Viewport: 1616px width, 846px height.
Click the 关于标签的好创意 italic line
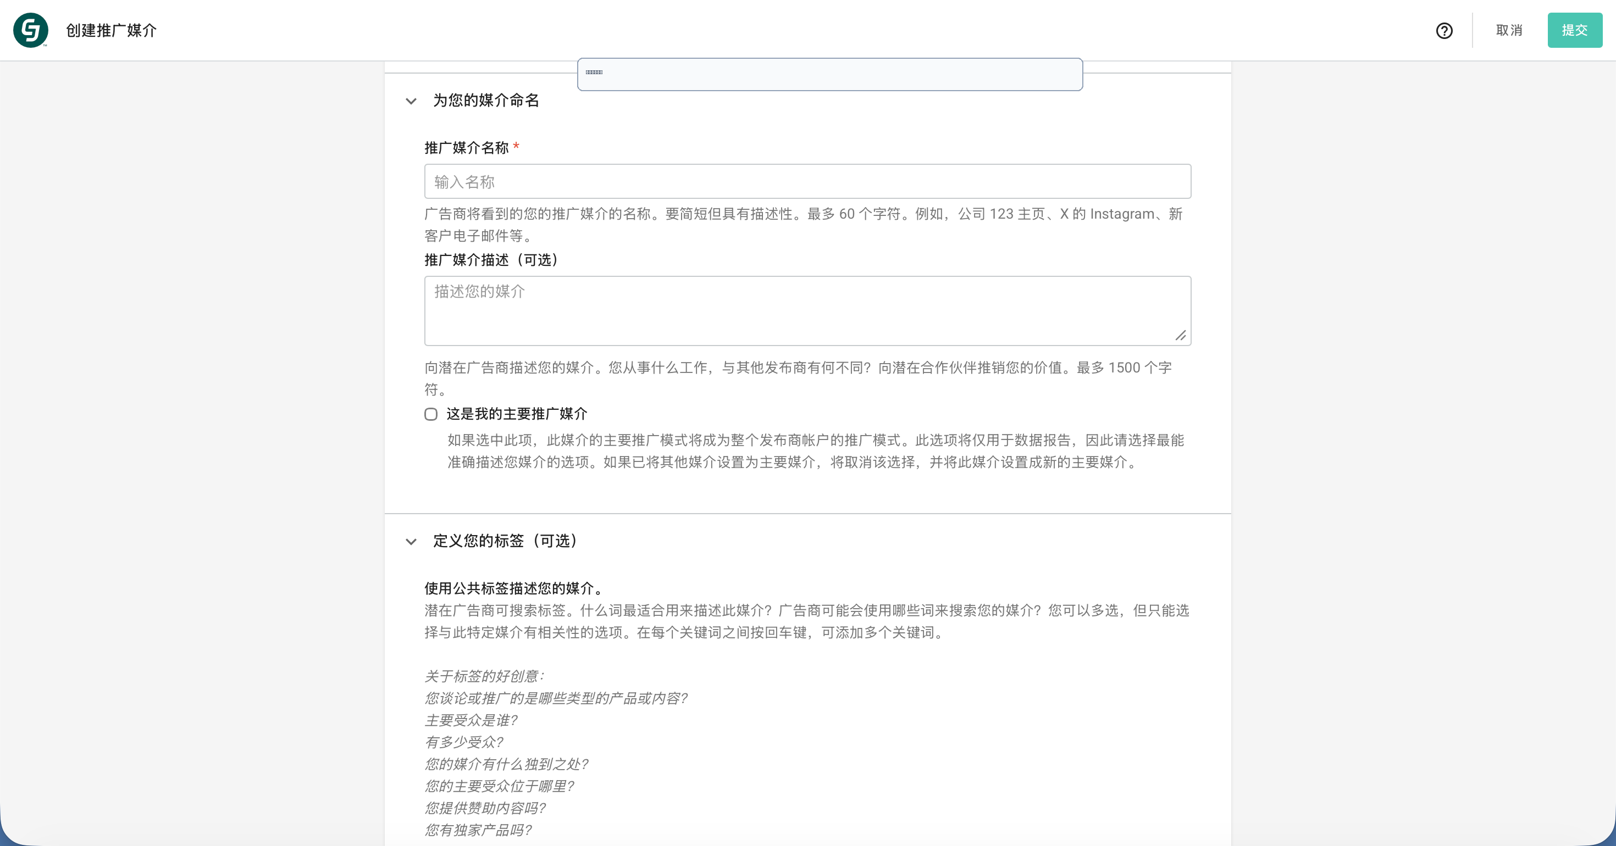tap(485, 676)
